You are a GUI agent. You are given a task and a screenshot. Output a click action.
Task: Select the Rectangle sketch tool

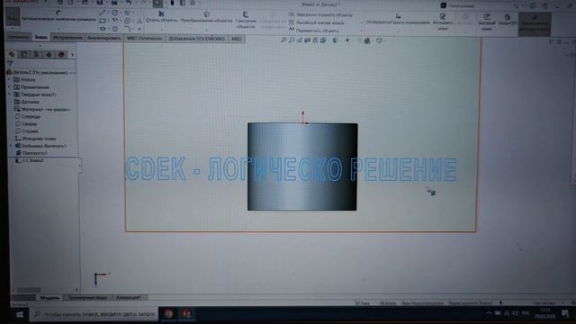click(x=103, y=21)
